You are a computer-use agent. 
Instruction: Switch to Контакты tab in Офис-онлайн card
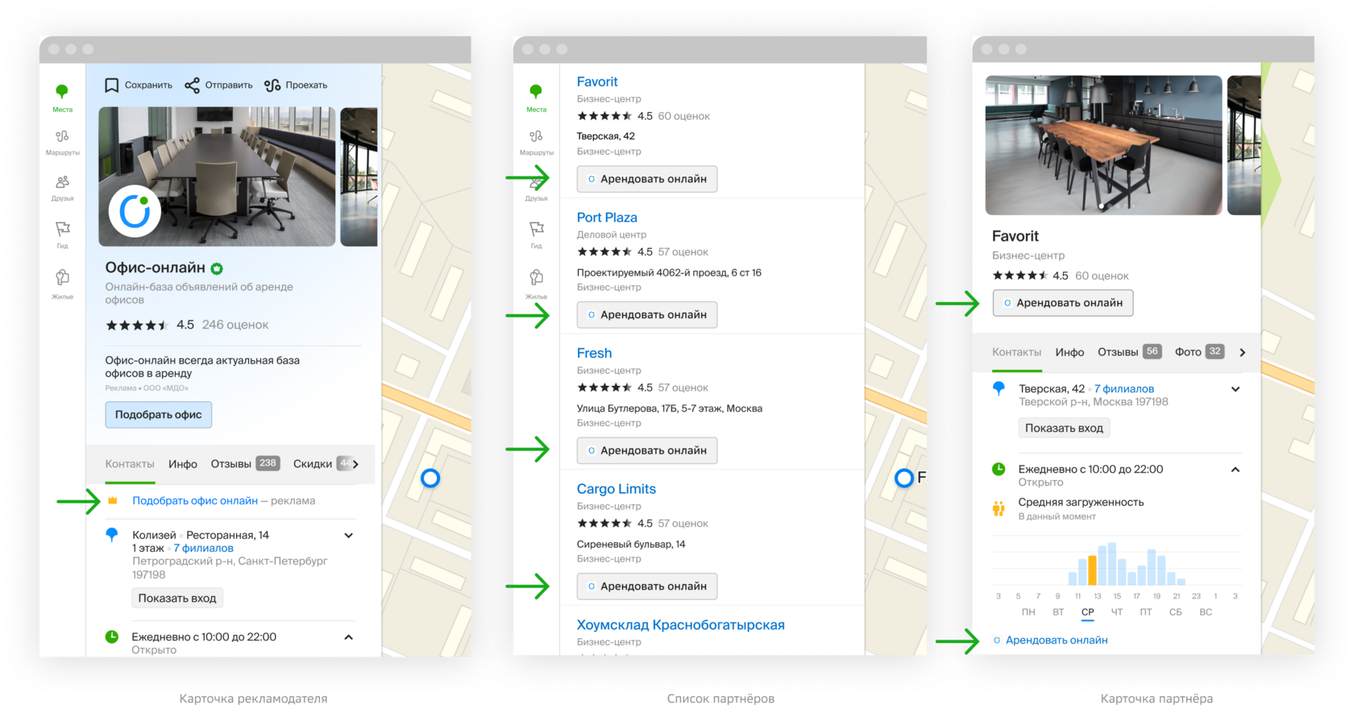[130, 464]
